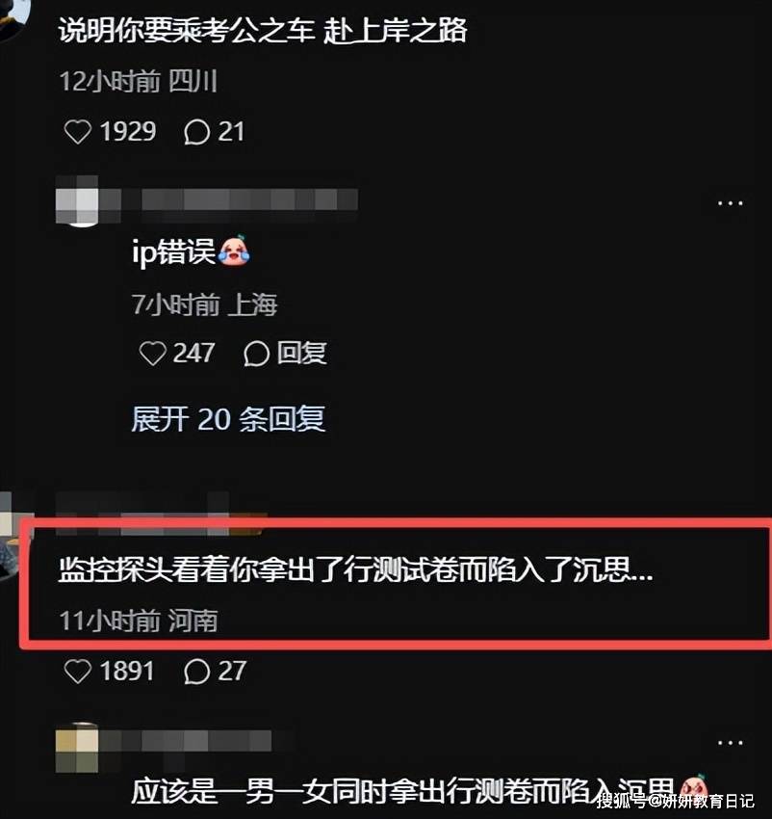Click the top comment 说明你要乘考公之车
Viewport: 772px width, 819px height.
point(263,30)
